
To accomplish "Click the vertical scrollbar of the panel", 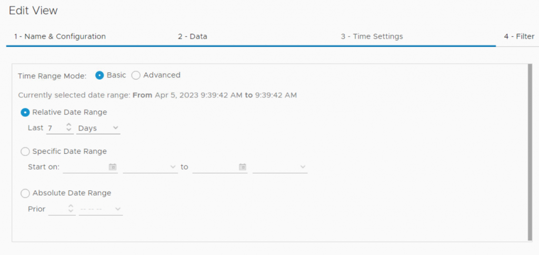I will pos(530,152).
